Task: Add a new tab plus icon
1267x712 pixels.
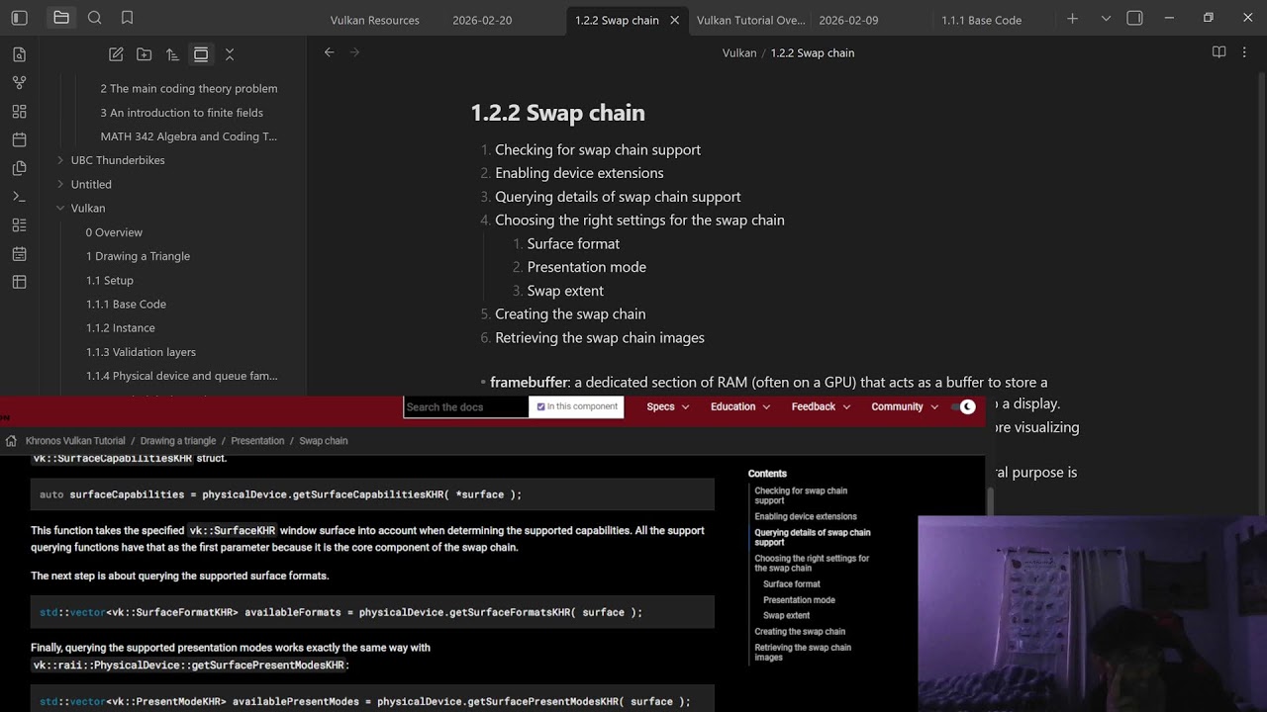Action: click(x=1072, y=19)
